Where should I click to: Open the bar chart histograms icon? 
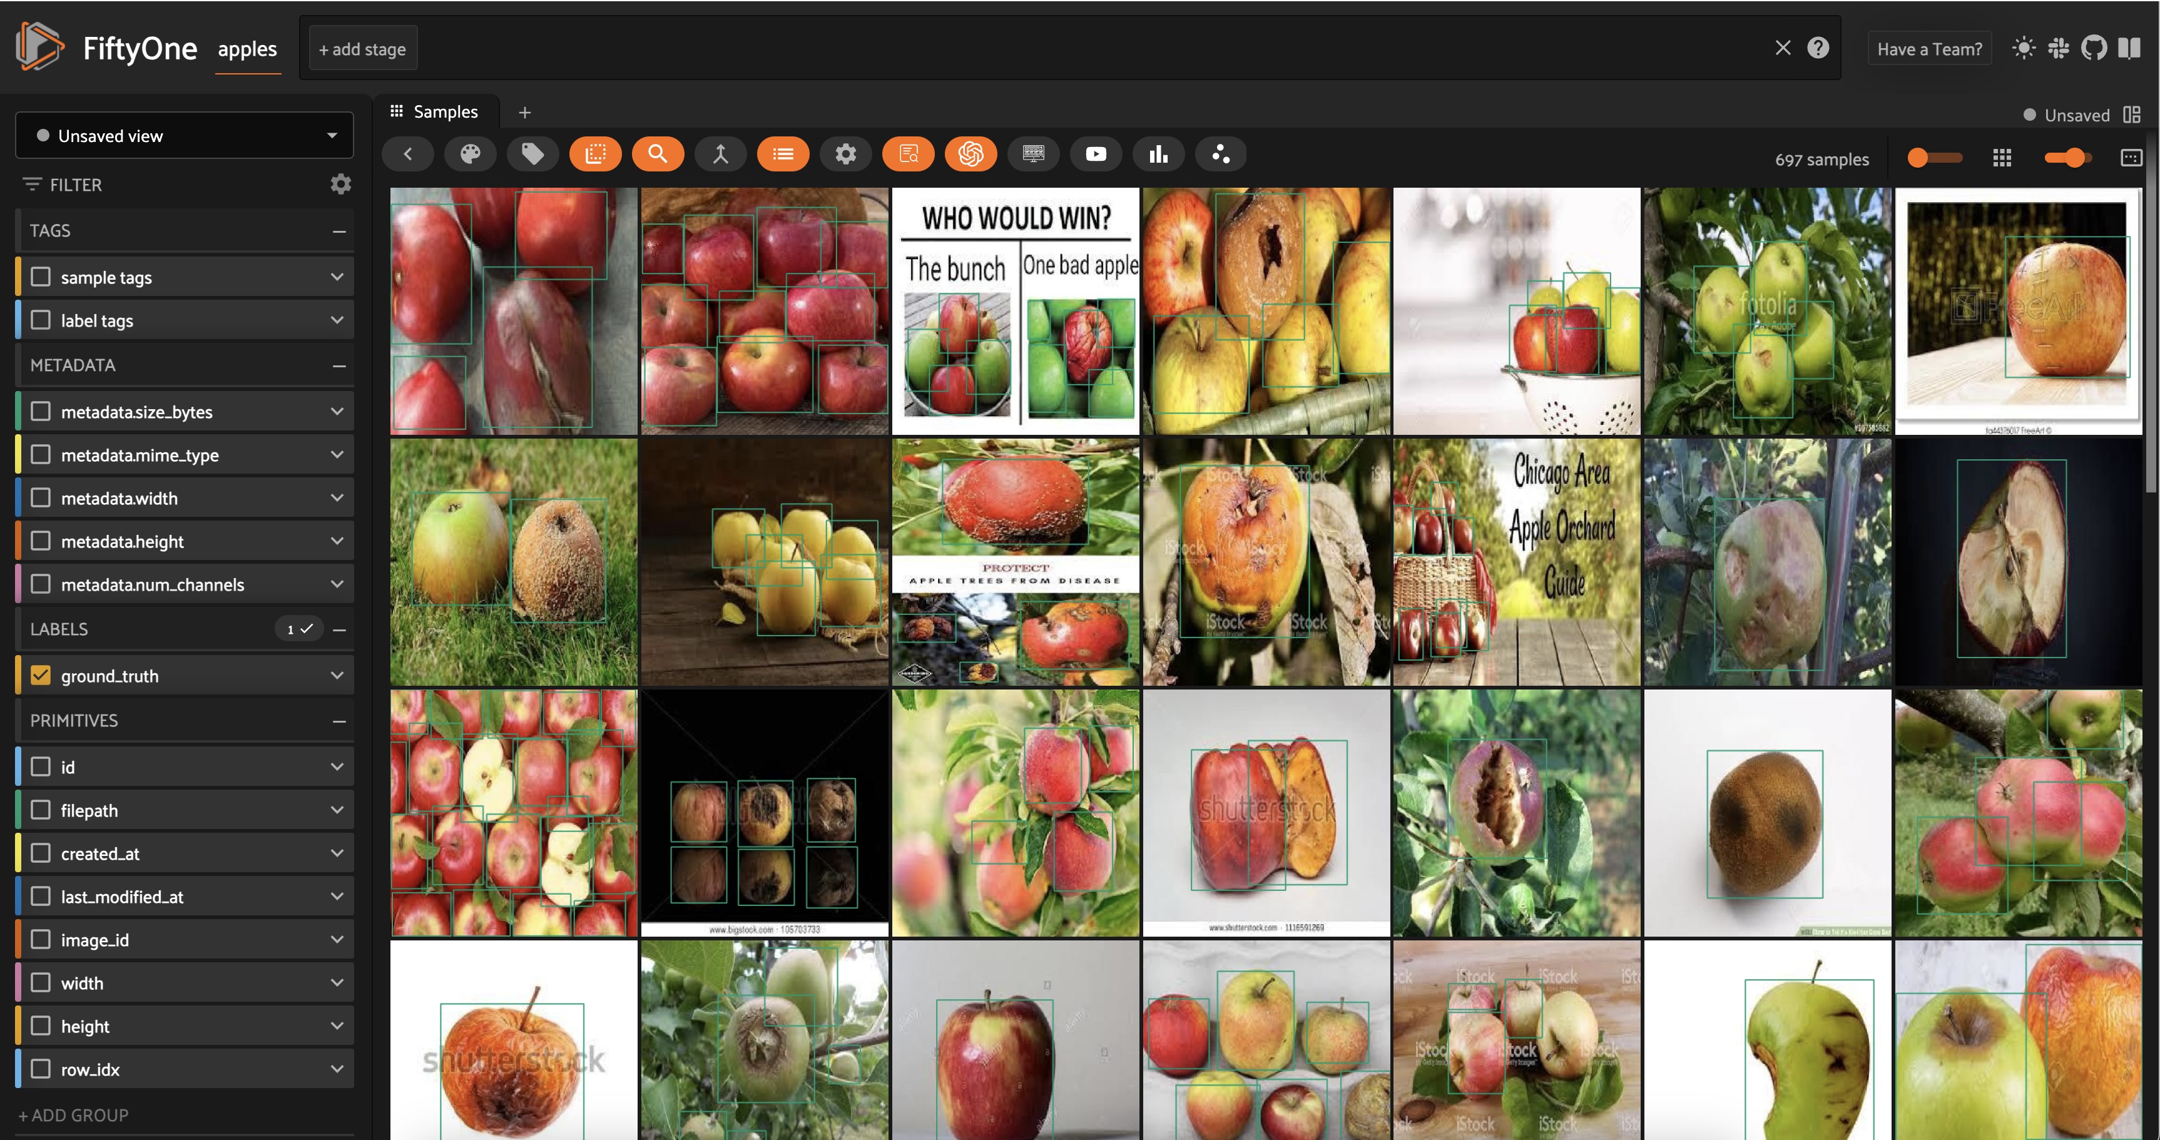(1158, 155)
